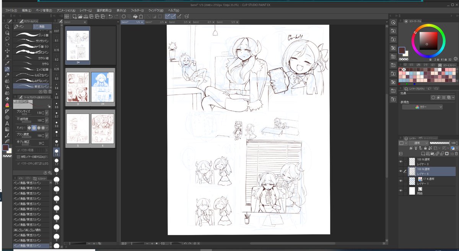This screenshot has height=251, width=459.
Task: Open Quick Access icon in right dock
Action: pyautogui.click(x=393, y=23)
